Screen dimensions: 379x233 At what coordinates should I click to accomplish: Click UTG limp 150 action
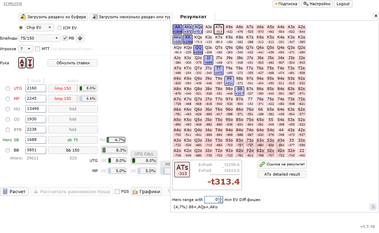point(63,88)
